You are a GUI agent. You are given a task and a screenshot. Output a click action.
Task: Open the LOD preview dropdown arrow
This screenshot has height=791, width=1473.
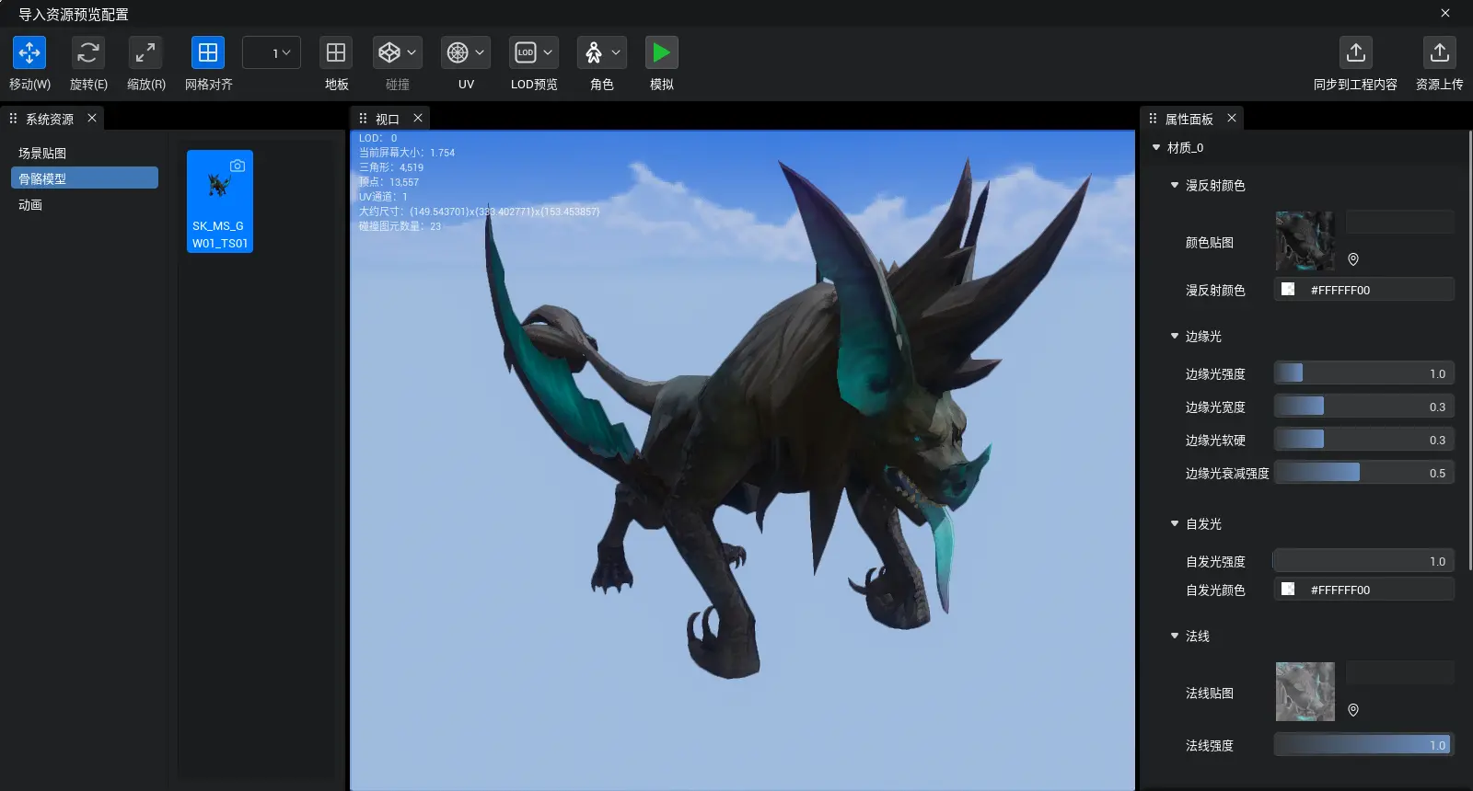tap(548, 52)
